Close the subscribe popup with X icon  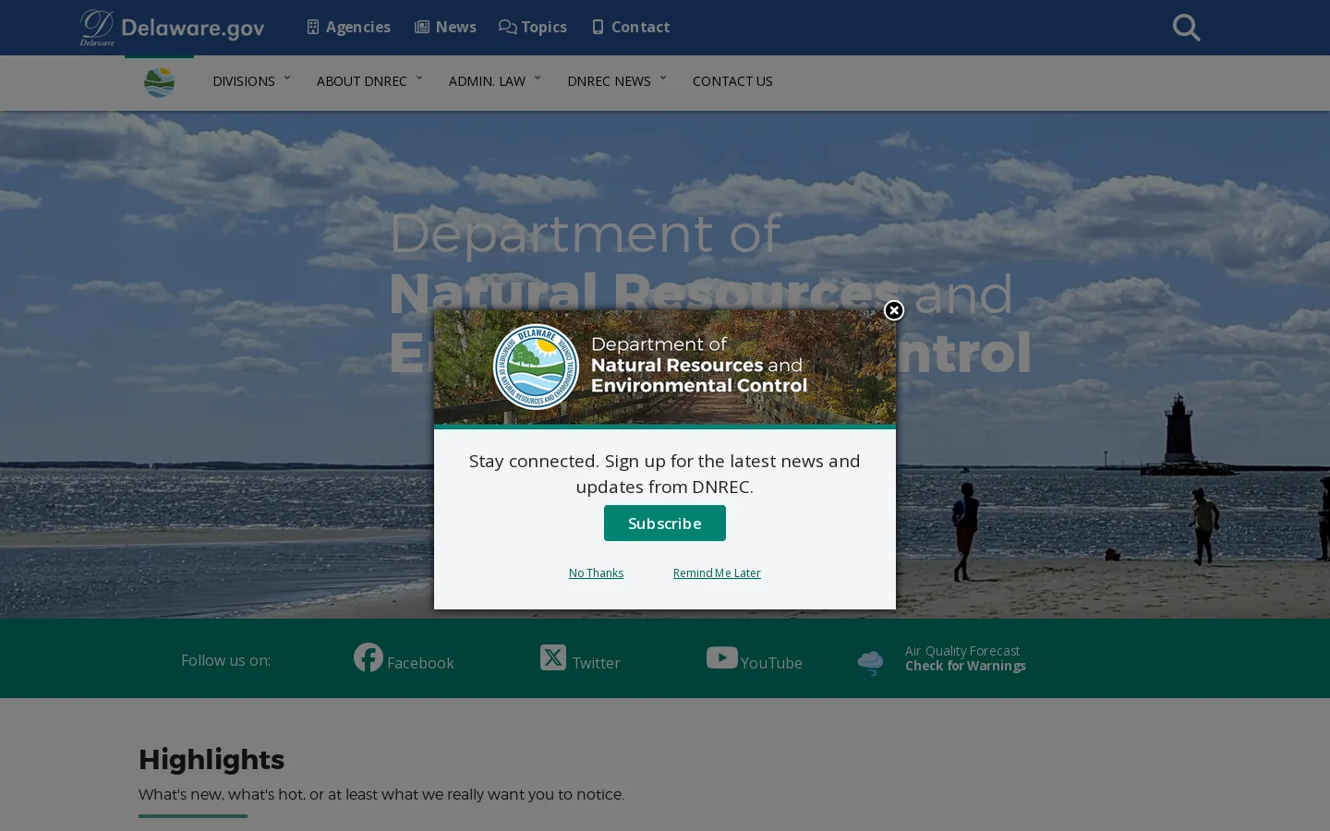(893, 310)
